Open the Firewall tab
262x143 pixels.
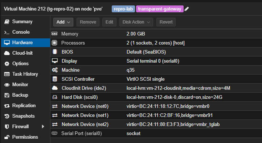pyautogui.click(x=25, y=126)
